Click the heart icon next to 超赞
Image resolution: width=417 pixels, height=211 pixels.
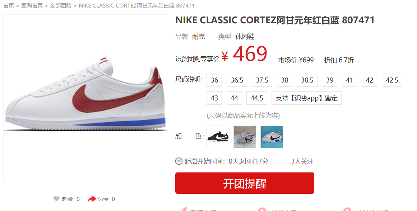pos(56,199)
